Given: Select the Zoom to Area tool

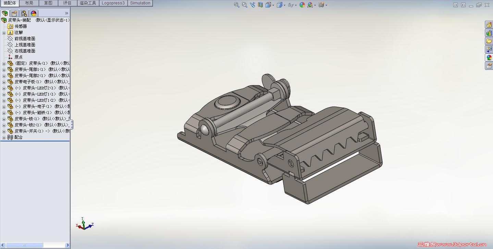Looking at the screenshot, I should (x=245, y=5).
